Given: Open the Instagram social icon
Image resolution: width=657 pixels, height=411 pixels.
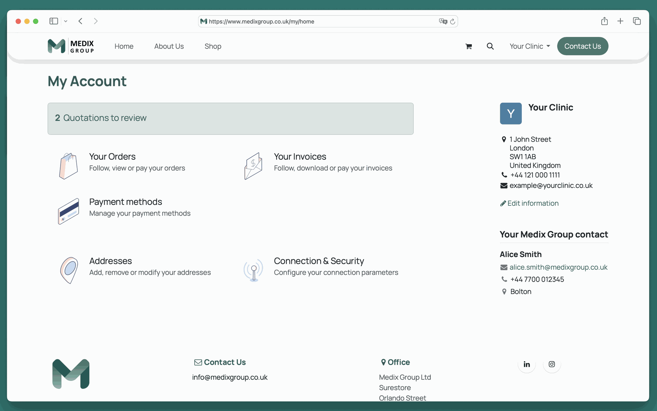Looking at the screenshot, I should tap(552, 364).
